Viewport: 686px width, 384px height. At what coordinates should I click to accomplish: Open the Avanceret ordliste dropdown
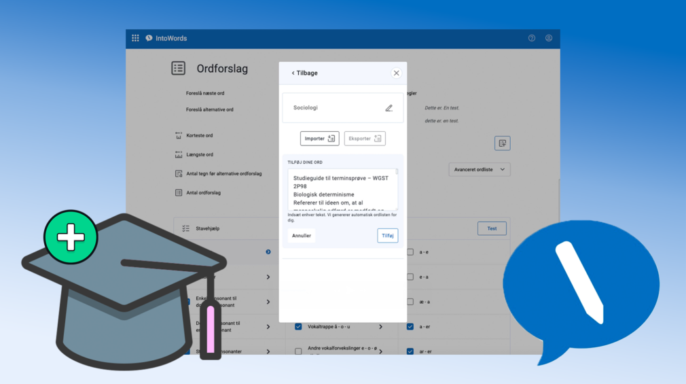[480, 169]
